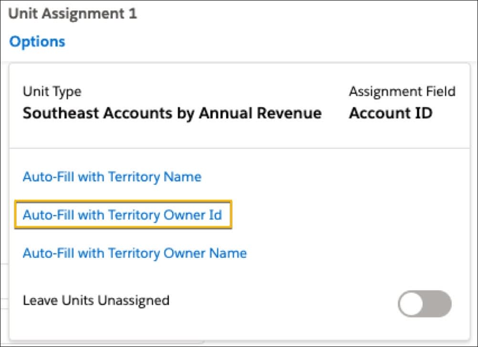Image resolution: width=478 pixels, height=347 pixels.
Task: Select Auto-Fill with Territory Name
Action: pyautogui.click(x=112, y=177)
